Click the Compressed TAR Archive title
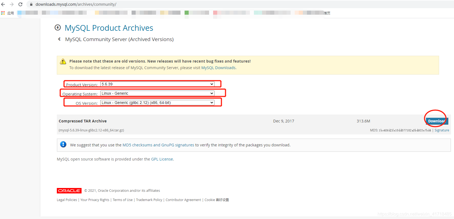The width and height of the screenshot is (454, 219). click(83, 121)
